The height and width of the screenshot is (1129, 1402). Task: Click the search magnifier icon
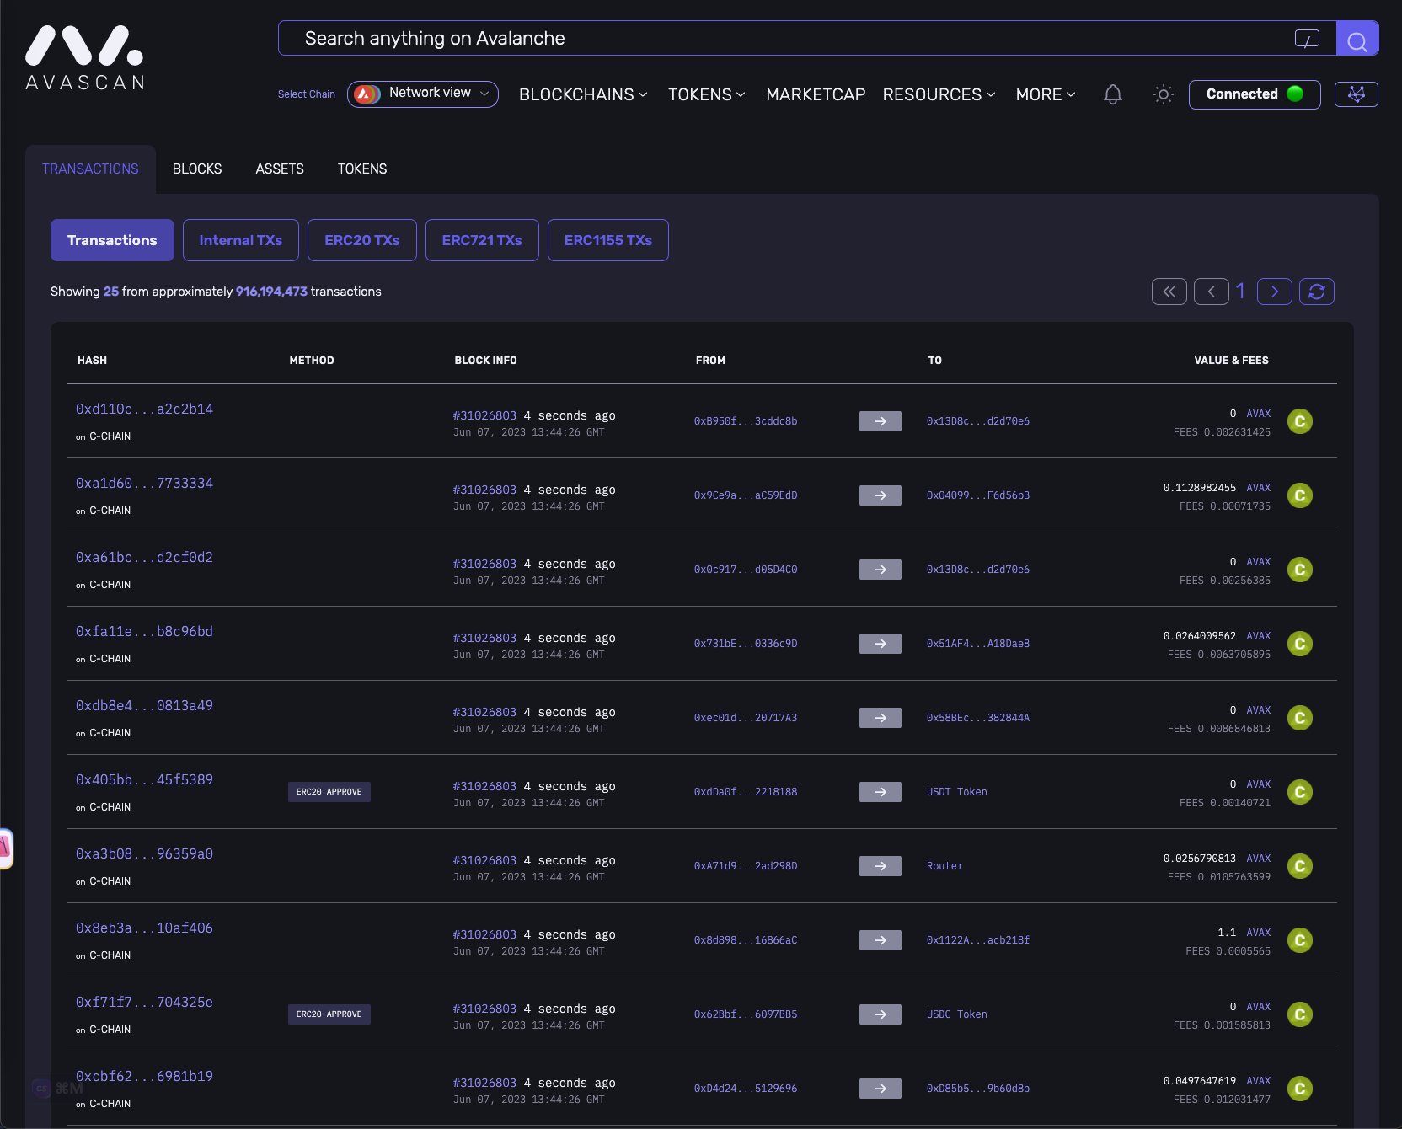pos(1357,38)
